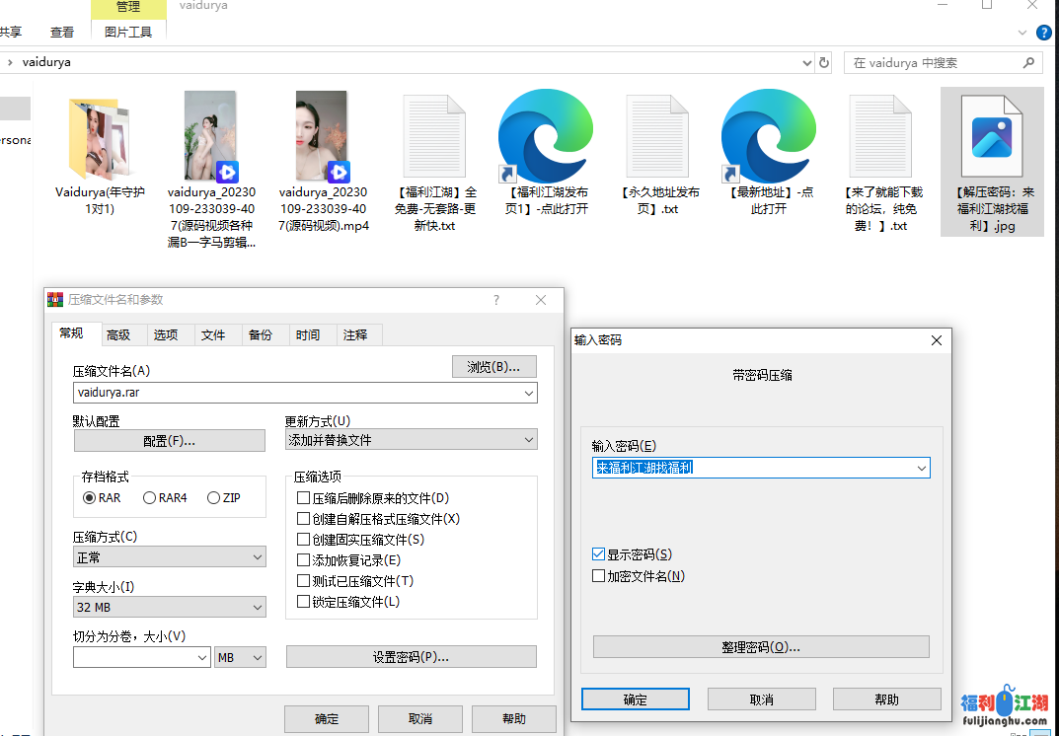Click the 整理密码(O) button
This screenshot has height=736, width=1059.
coord(760,646)
